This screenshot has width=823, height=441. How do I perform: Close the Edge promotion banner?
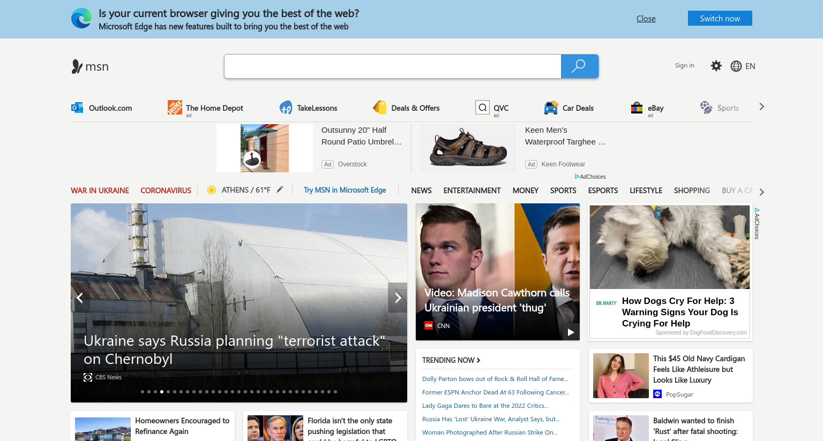[646, 19]
